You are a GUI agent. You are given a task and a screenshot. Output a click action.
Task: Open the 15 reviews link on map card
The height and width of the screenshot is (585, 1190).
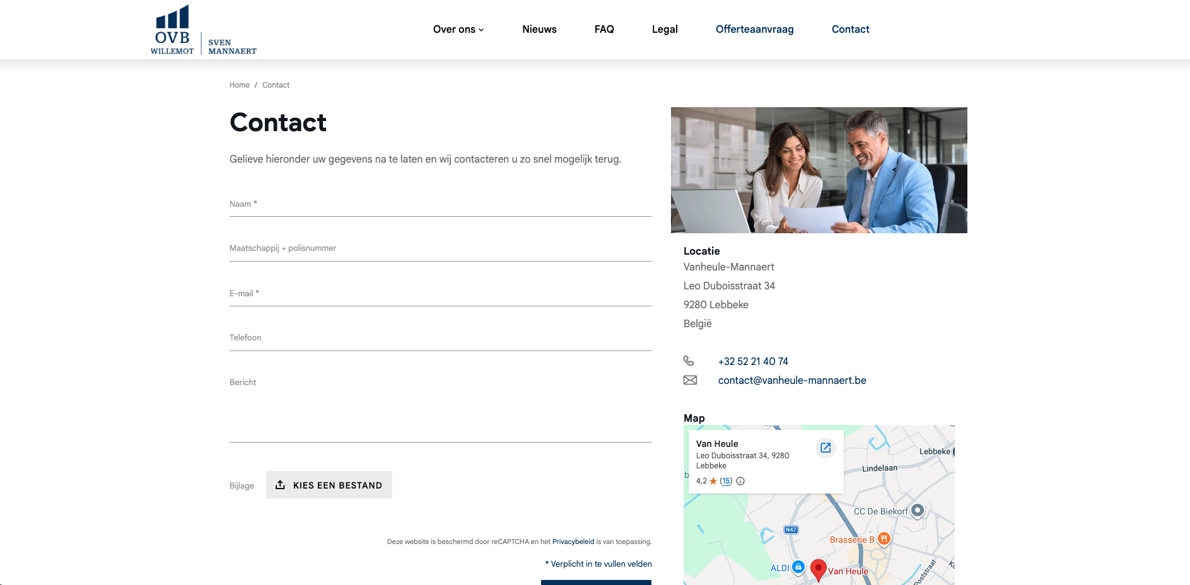(726, 481)
